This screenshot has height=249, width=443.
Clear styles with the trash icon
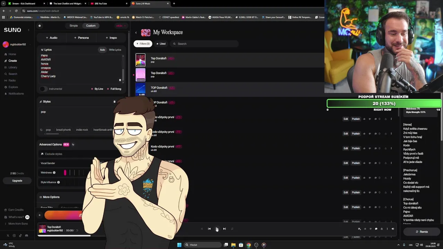tap(115, 102)
